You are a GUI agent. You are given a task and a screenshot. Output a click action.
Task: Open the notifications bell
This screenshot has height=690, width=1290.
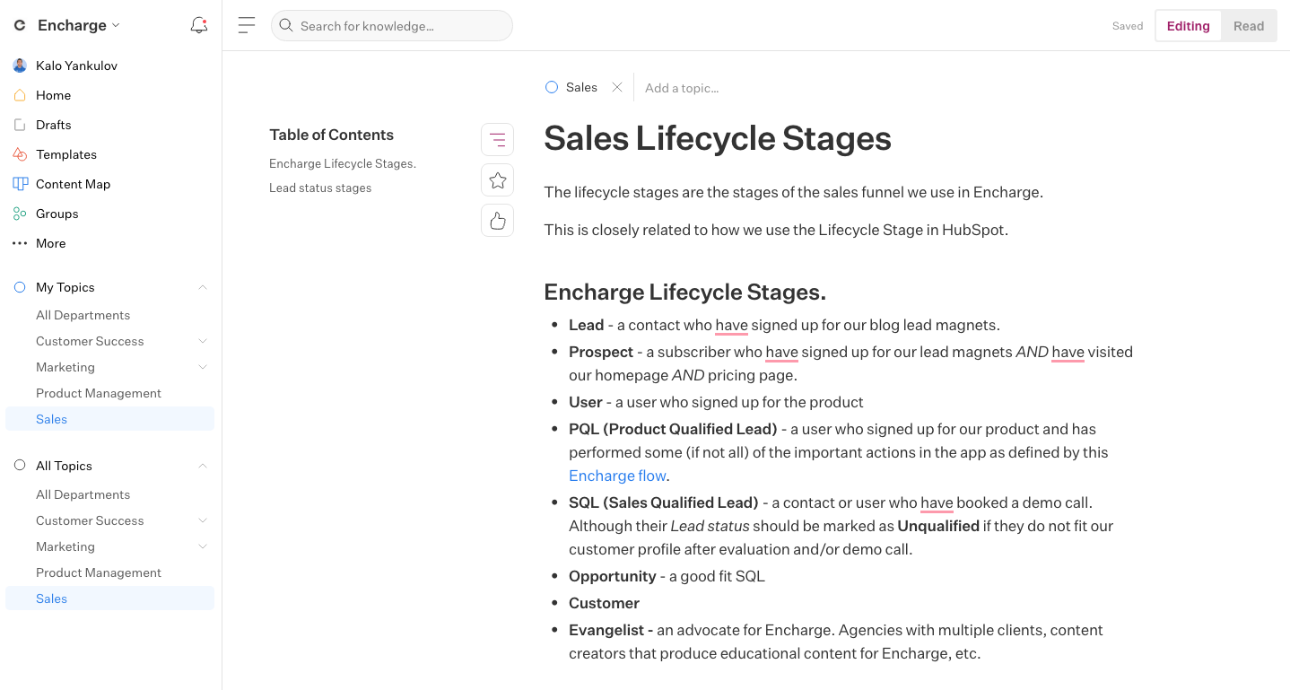click(199, 25)
